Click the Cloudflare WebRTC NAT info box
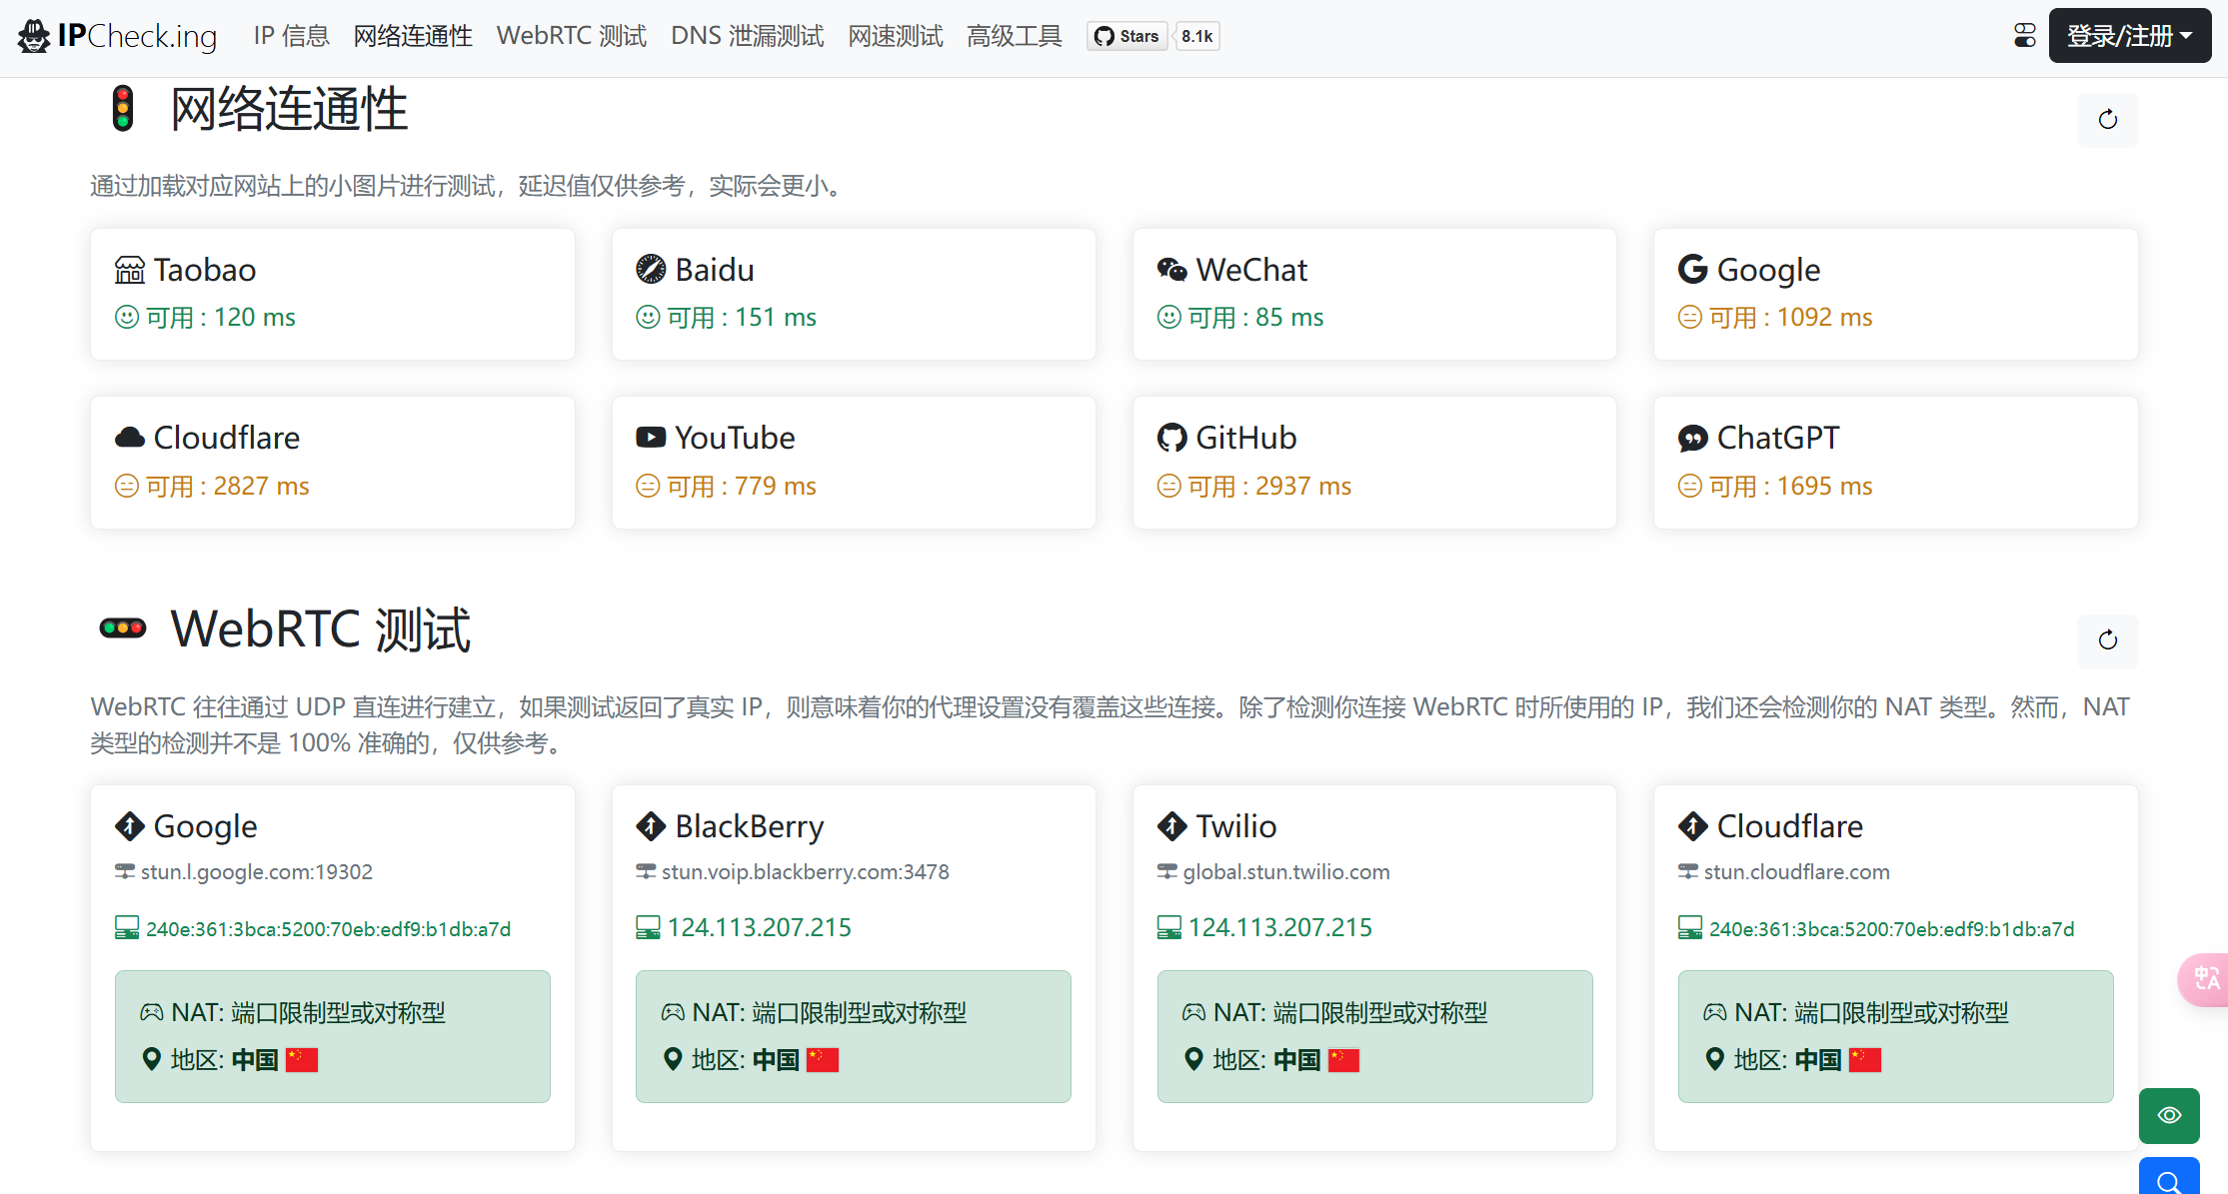 coord(1895,1036)
